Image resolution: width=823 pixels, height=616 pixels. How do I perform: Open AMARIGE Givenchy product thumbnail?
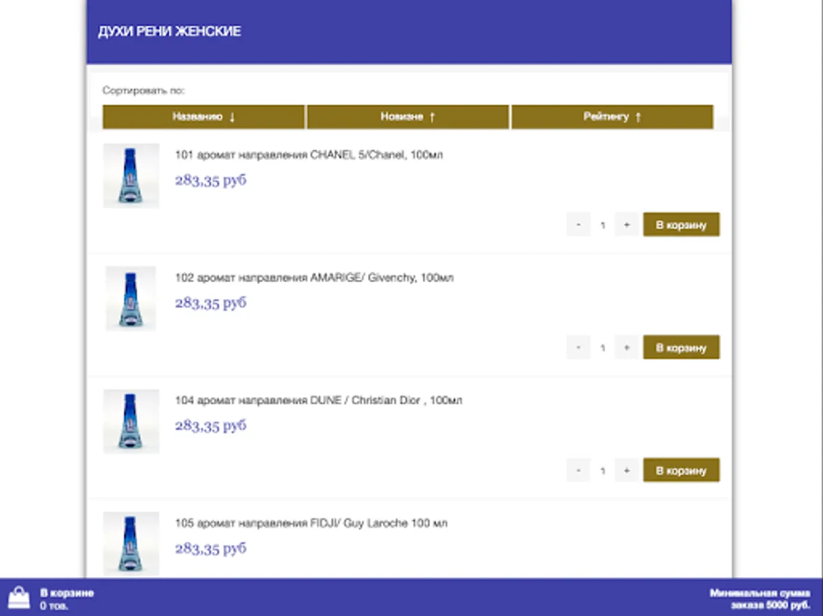pos(131,298)
